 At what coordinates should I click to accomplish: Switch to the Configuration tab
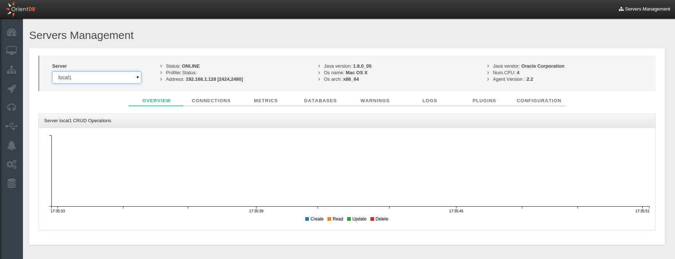pyautogui.click(x=539, y=101)
